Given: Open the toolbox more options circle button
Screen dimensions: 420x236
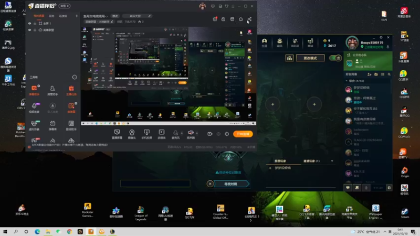Looking at the screenshot, I should [x=75, y=77].
